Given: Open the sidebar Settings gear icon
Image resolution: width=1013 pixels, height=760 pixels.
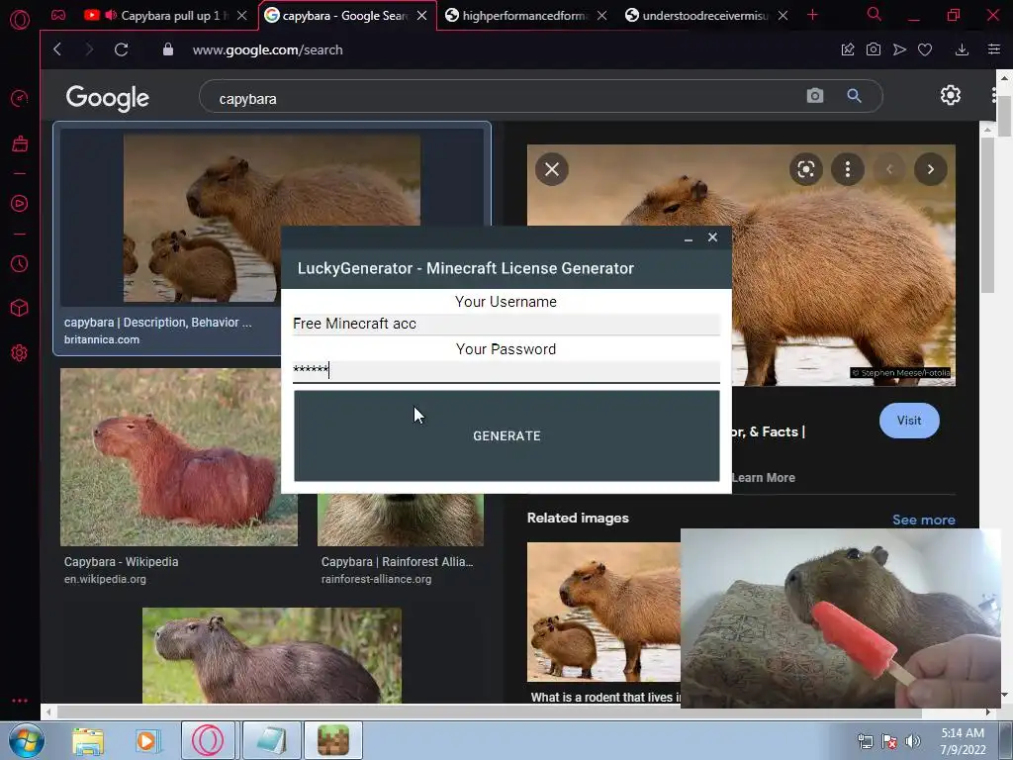Looking at the screenshot, I should 20,353.
